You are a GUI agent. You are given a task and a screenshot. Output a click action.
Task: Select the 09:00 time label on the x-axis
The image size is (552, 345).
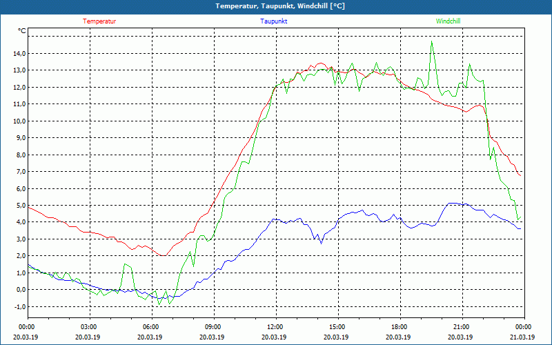(213, 327)
